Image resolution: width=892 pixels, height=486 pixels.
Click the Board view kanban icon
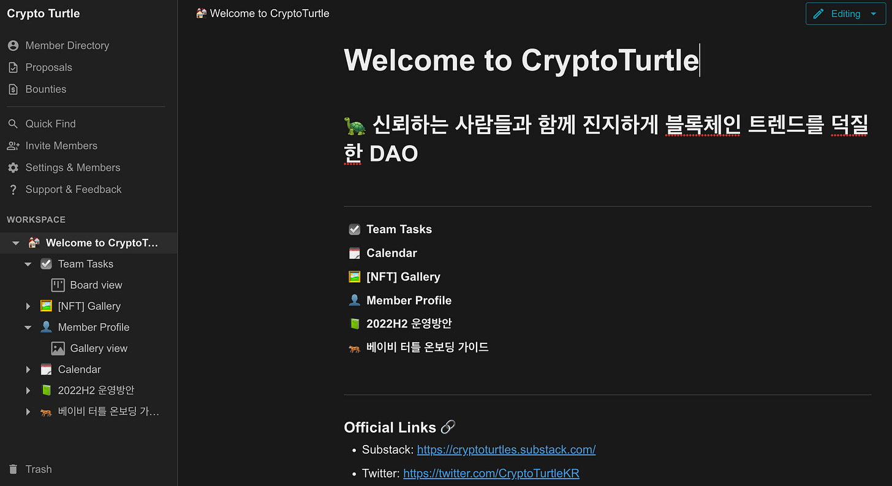tap(58, 285)
